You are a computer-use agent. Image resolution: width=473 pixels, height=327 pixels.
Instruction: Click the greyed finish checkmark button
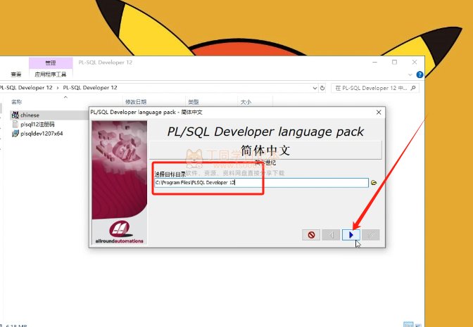coord(371,235)
